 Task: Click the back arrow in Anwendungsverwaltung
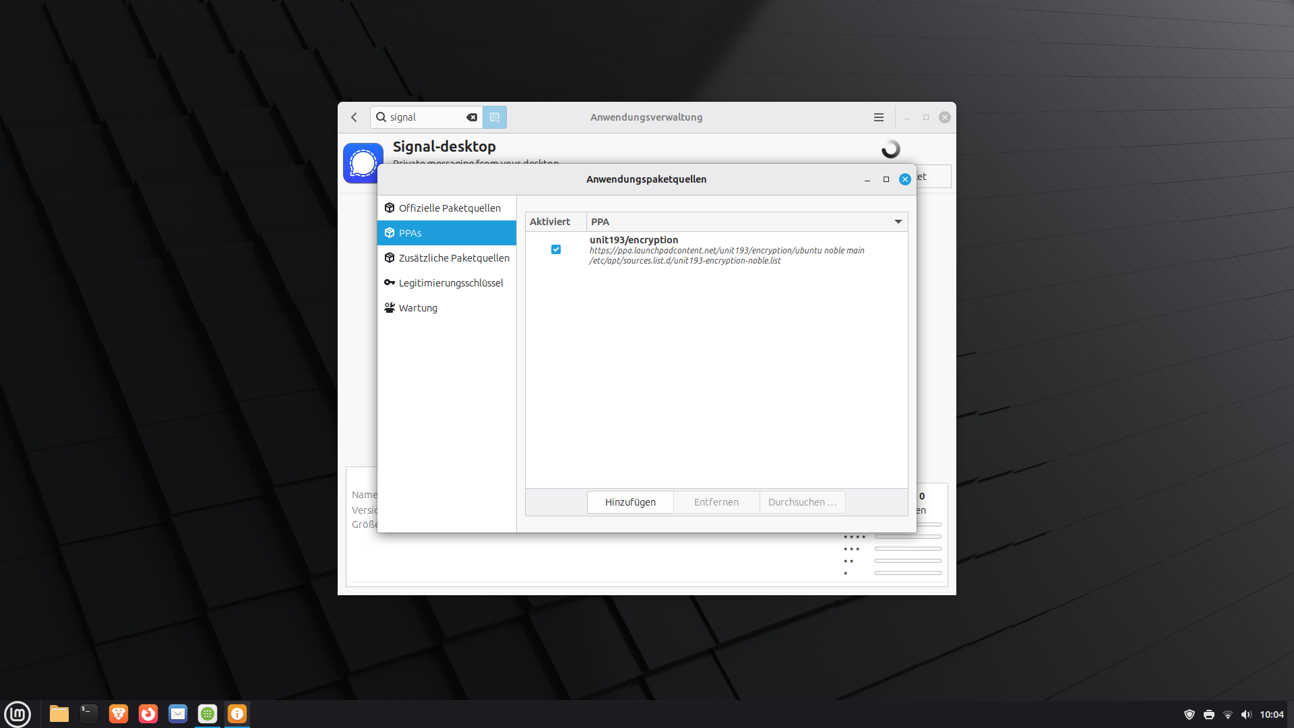coord(354,117)
